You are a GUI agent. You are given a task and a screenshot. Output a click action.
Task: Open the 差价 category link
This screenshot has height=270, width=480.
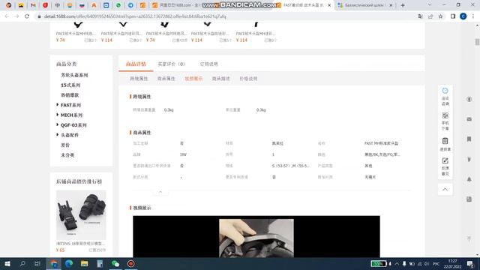(65, 145)
